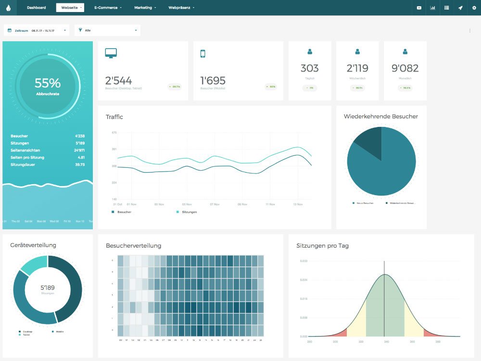Click the mobile phone icon
The width and height of the screenshot is (481, 361).
203,53
